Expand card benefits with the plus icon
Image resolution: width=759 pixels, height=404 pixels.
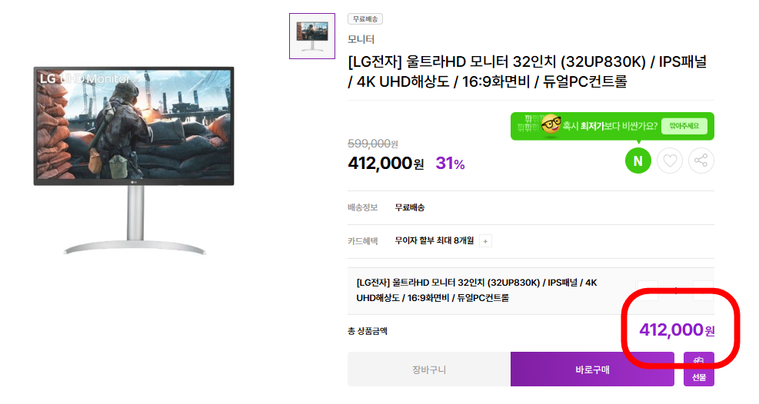click(484, 241)
